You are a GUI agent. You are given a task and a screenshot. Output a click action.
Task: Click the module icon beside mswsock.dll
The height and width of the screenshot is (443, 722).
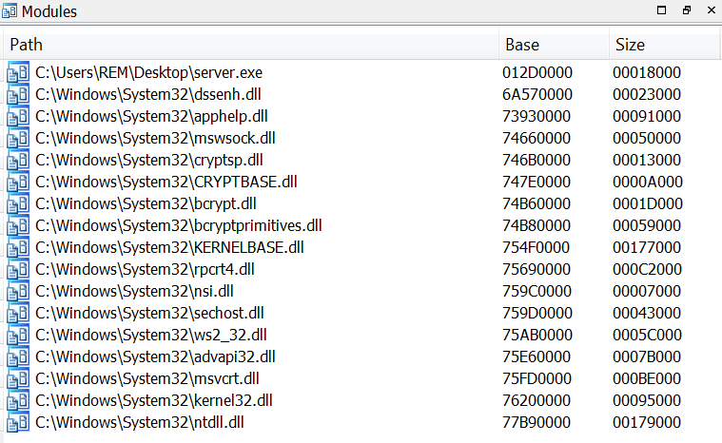[x=18, y=138]
